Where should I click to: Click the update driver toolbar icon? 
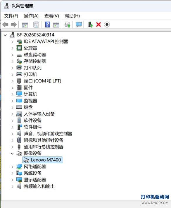tap(67, 25)
